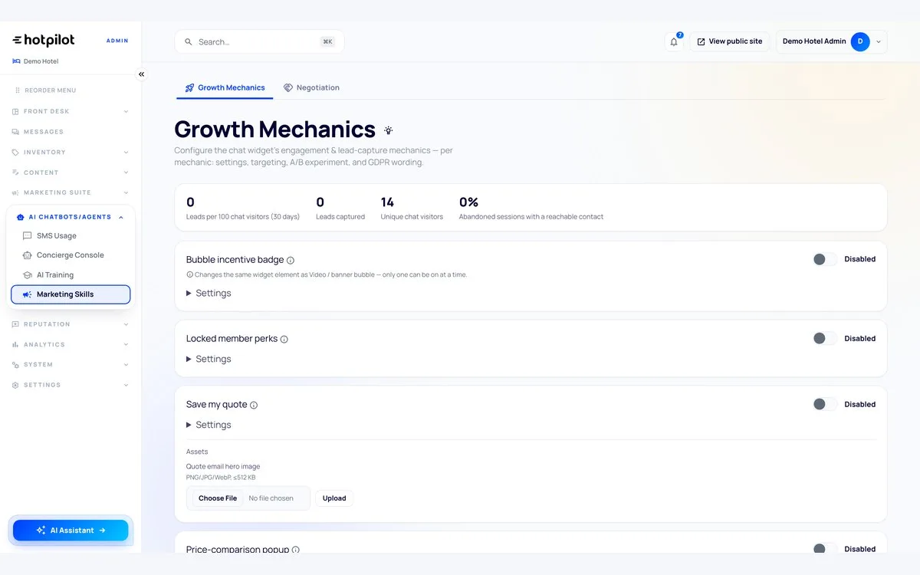Screen dimensions: 920x575
Task: Click the Unique chat visitors statistic
Action: click(x=412, y=208)
